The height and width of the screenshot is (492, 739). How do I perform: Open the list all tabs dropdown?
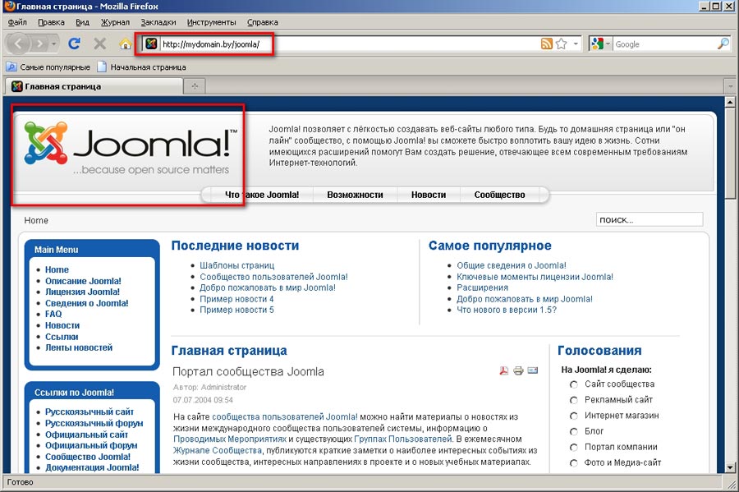730,86
